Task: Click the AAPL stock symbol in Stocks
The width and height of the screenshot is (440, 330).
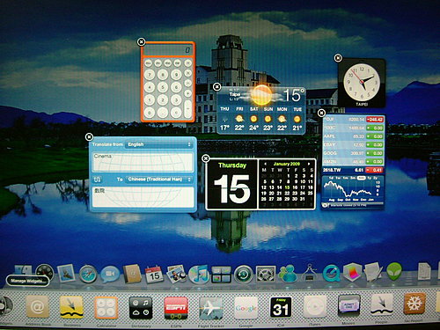Action: point(329,136)
